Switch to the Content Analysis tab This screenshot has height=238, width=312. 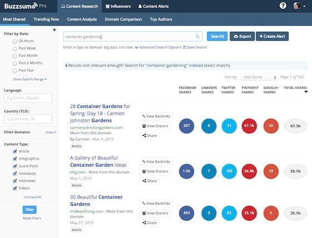(82, 20)
